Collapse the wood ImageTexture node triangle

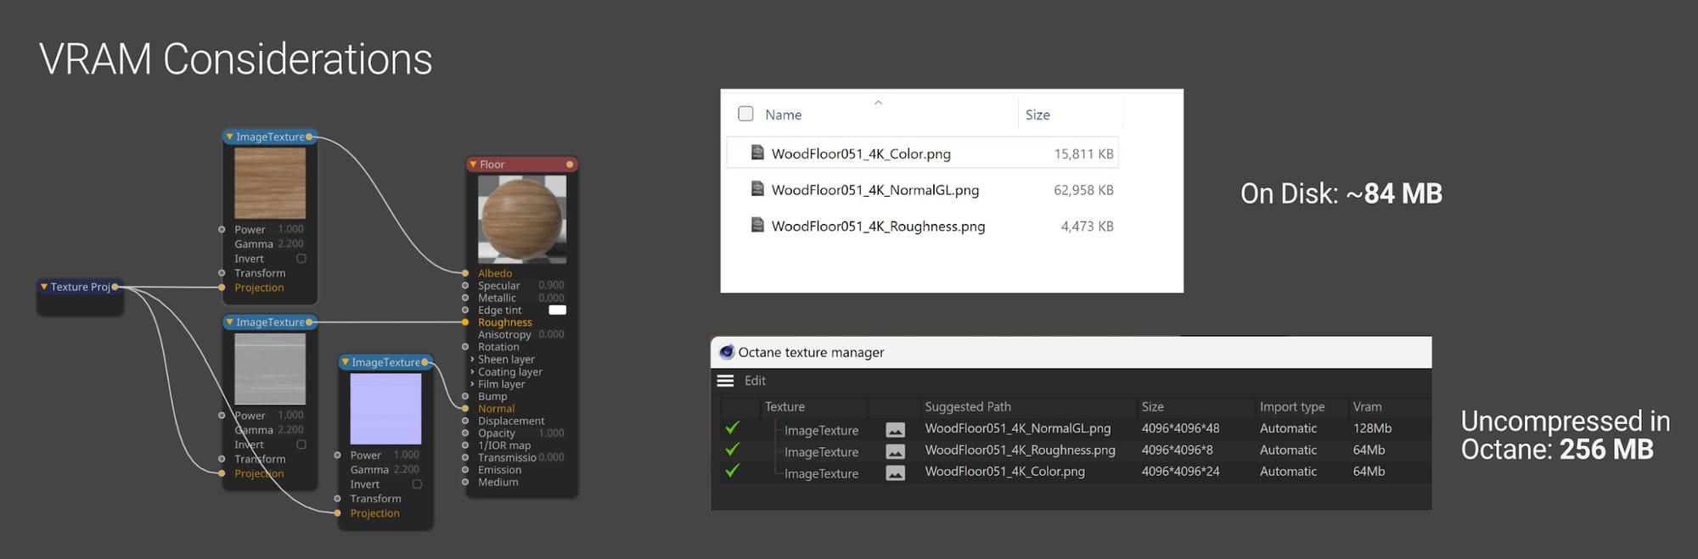[x=229, y=137]
